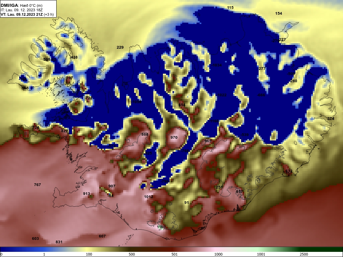Image resolution: width=343 pixels, height=257 pixels.
Task: Click the map value 1012
Action: pyautogui.click(x=149, y=197)
